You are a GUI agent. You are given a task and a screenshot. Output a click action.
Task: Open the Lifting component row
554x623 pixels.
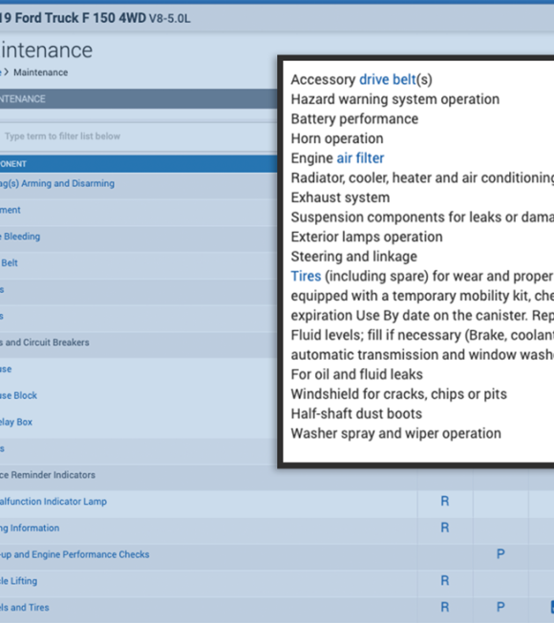18,581
